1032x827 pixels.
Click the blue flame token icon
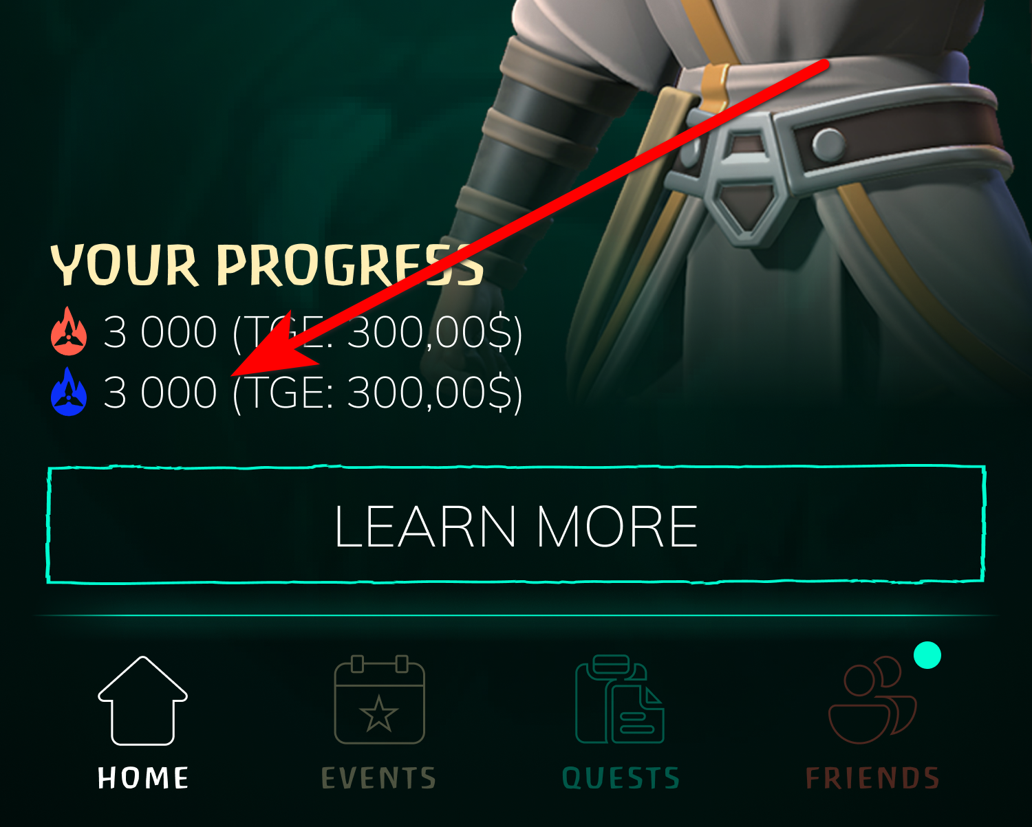[69, 392]
